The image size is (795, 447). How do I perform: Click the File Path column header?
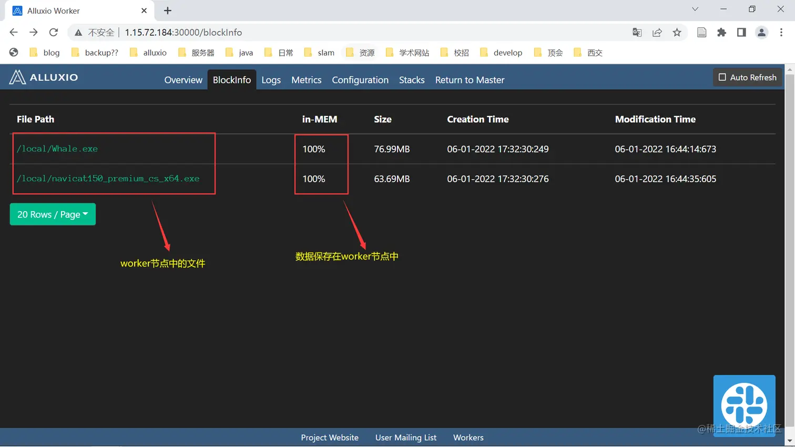pos(35,119)
